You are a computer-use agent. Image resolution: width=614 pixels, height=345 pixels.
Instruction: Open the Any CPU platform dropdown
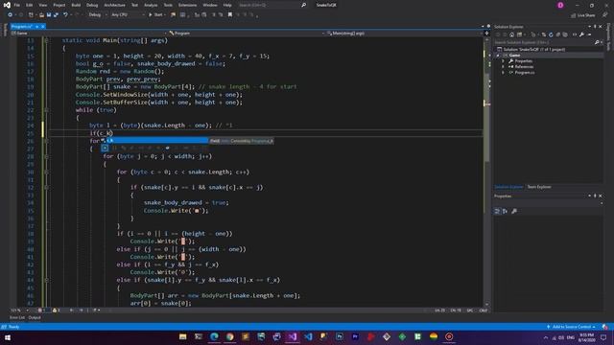point(128,15)
